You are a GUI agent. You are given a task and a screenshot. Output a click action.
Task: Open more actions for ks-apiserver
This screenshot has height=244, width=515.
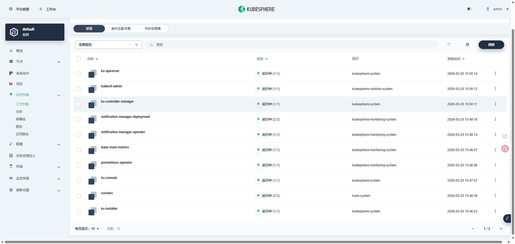495,73
